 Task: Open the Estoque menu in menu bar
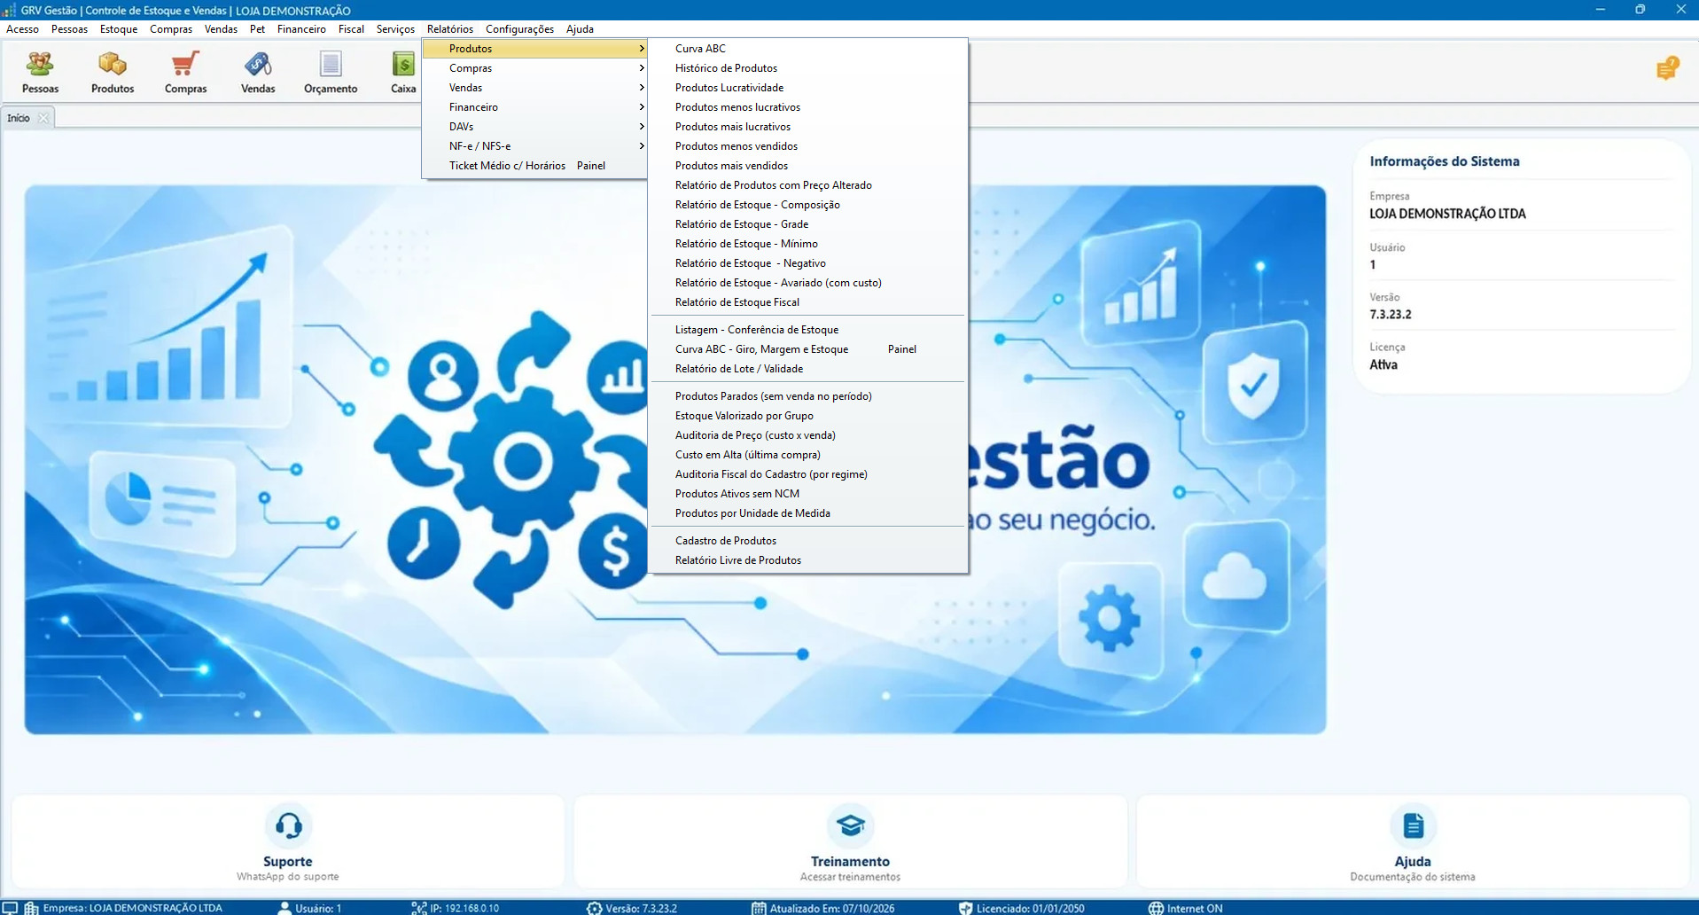click(119, 29)
